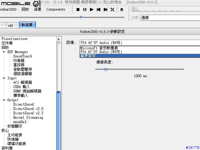Open 狀態顯示 settings page
Screen dimensions: 200x150
point(15,126)
